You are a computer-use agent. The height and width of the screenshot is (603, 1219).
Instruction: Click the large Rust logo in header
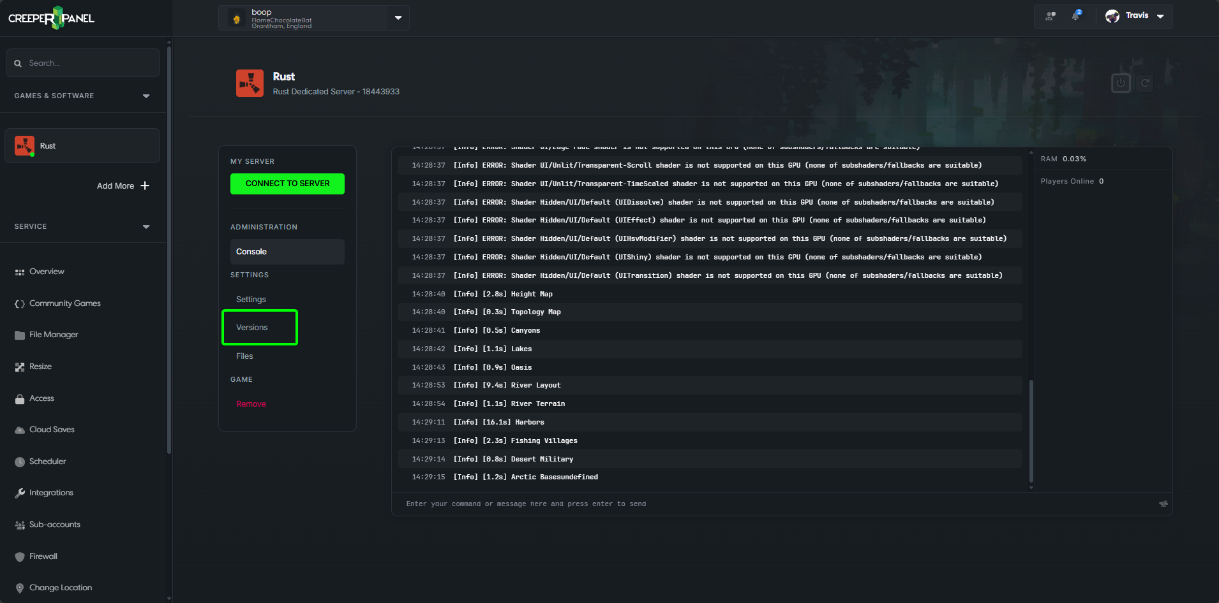pyautogui.click(x=250, y=84)
